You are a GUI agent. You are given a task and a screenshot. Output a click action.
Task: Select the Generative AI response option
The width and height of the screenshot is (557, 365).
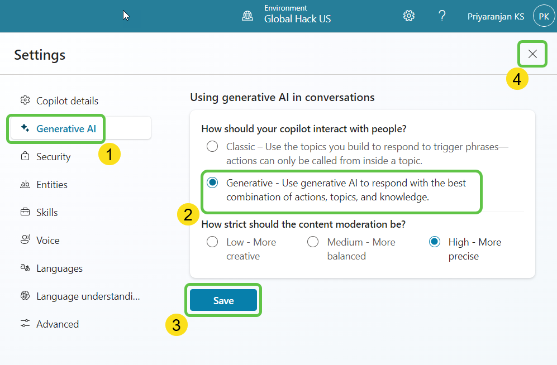point(212,183)
